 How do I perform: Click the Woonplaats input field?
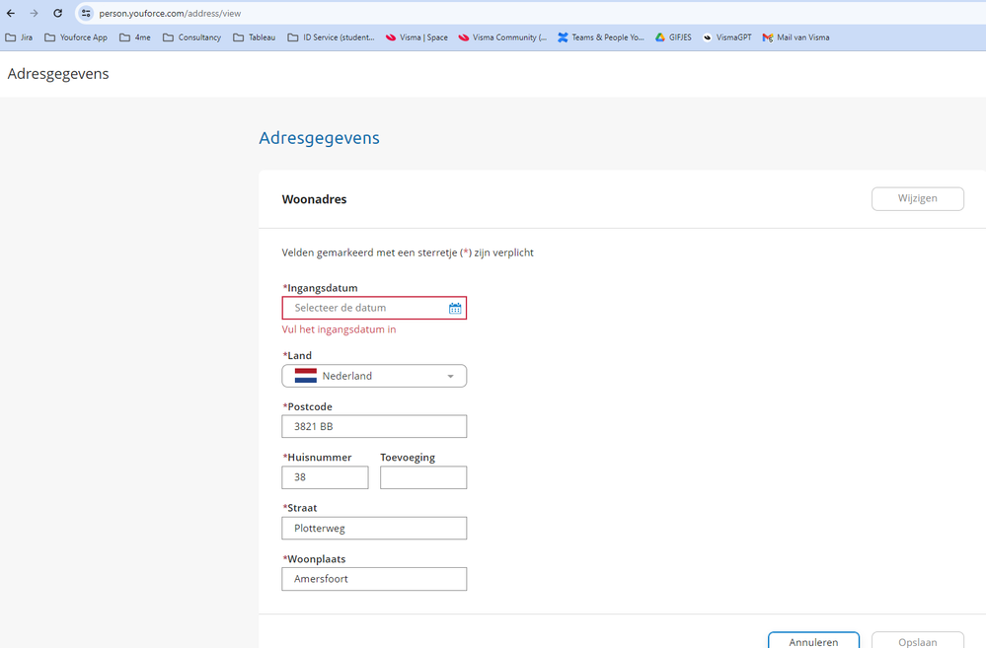374,579
